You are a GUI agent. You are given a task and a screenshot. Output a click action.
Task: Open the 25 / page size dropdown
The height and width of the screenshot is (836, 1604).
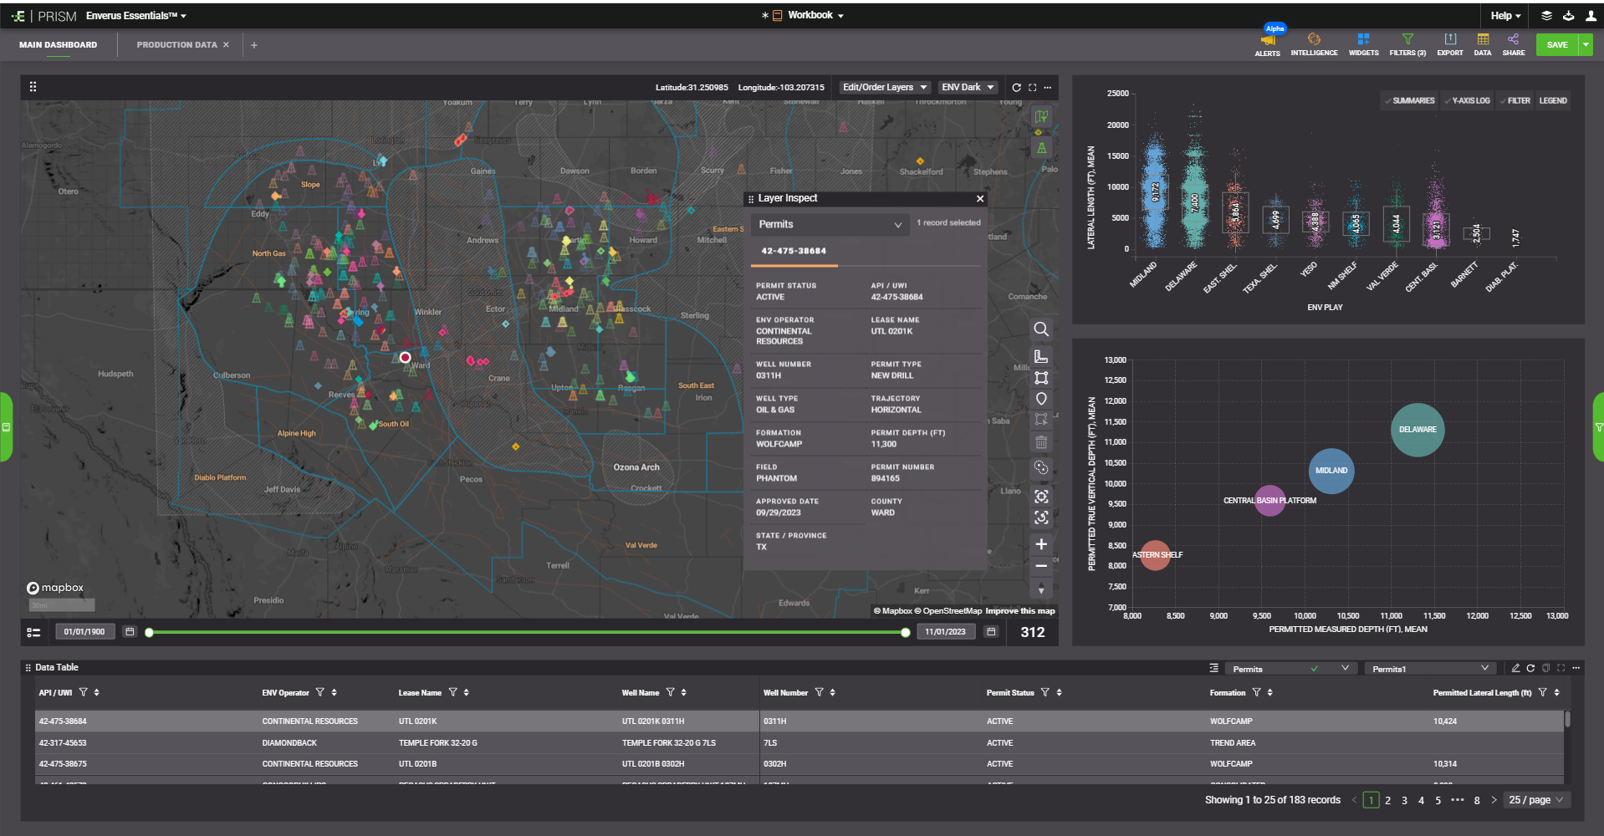(x=1535, y=800)
